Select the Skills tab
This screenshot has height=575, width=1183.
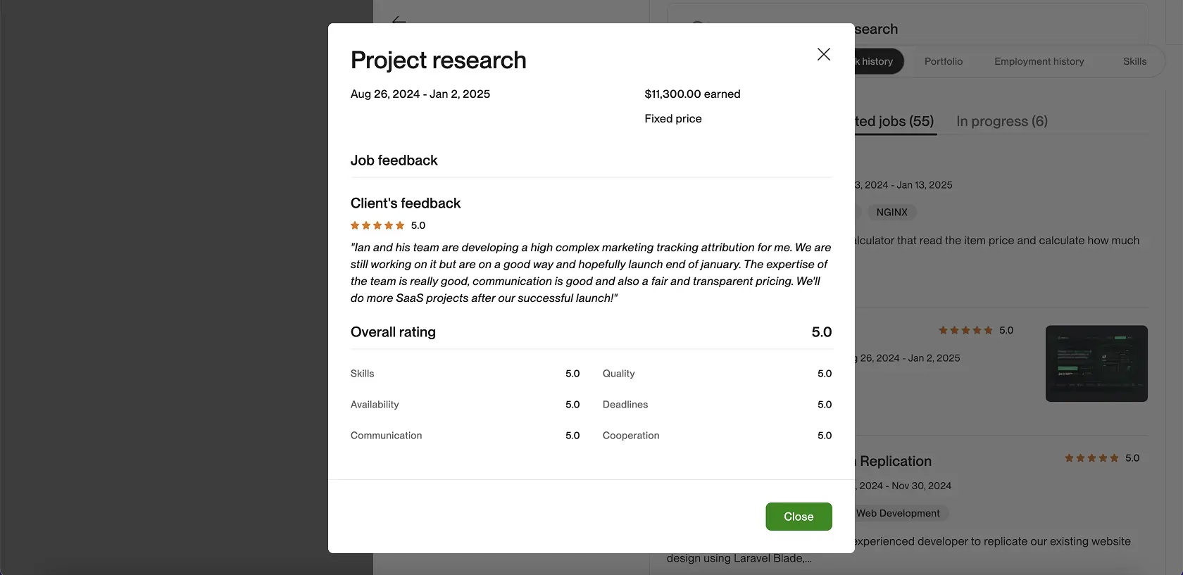(1134, 61)
